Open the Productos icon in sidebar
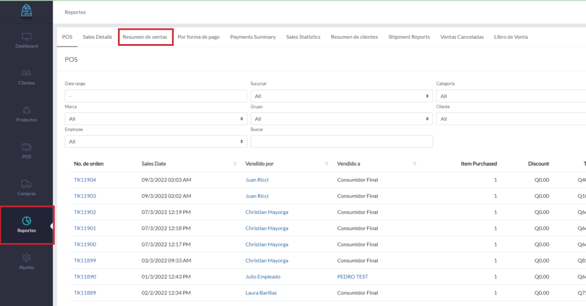 26,110
